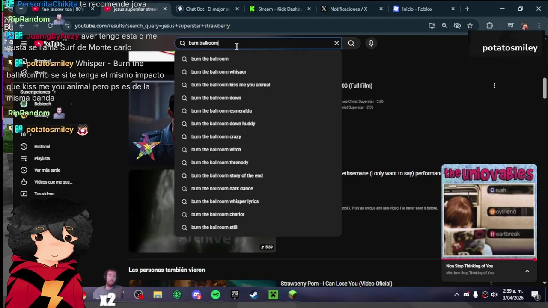Open Historial in YouTube sidebar
Viewport: 548px width, 308px height.
pos(42,147)
